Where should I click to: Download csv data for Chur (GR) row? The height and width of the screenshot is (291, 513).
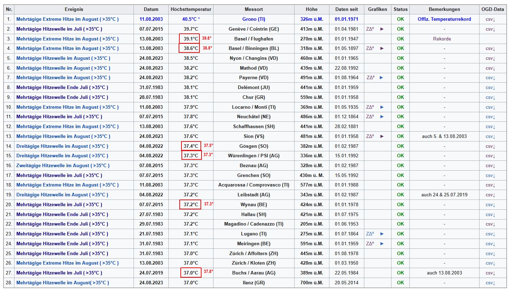point(490,97)
